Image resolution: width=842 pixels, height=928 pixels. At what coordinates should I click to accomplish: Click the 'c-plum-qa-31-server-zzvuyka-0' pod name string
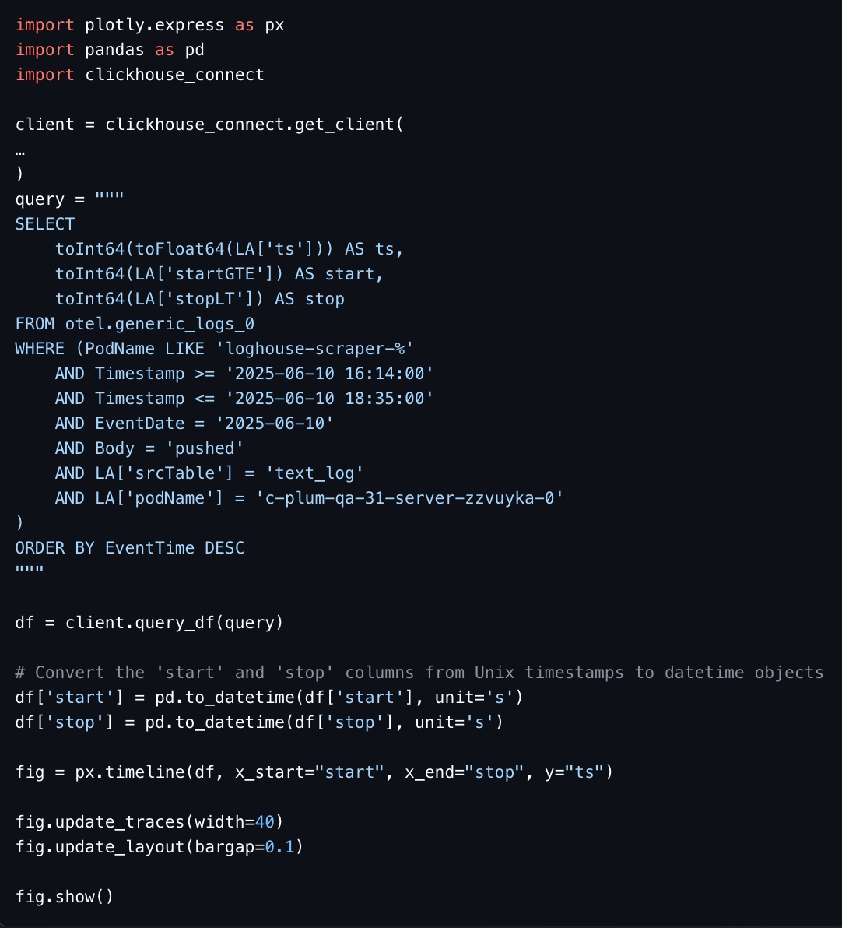coord(409,497)
